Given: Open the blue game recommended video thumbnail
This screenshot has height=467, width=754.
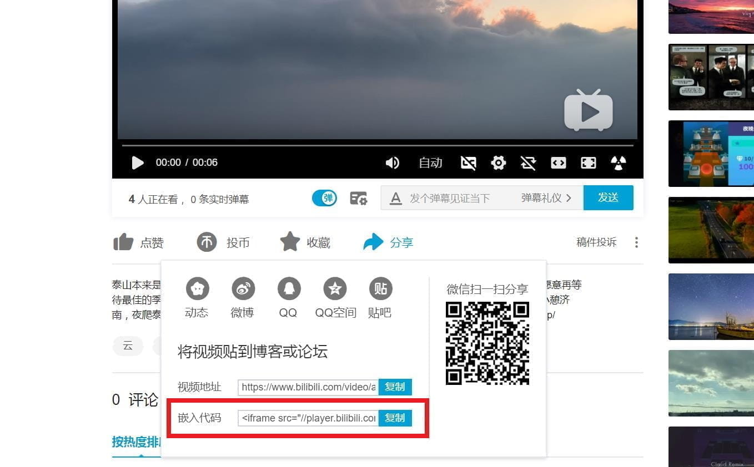Looking at the screenshot, I should tap(711, 154).
